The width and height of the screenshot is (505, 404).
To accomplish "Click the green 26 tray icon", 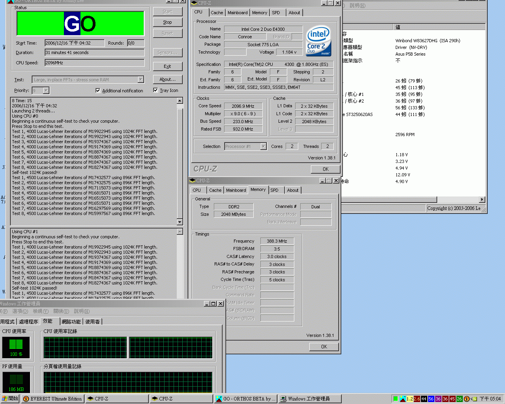I will (x=459, y=399).
